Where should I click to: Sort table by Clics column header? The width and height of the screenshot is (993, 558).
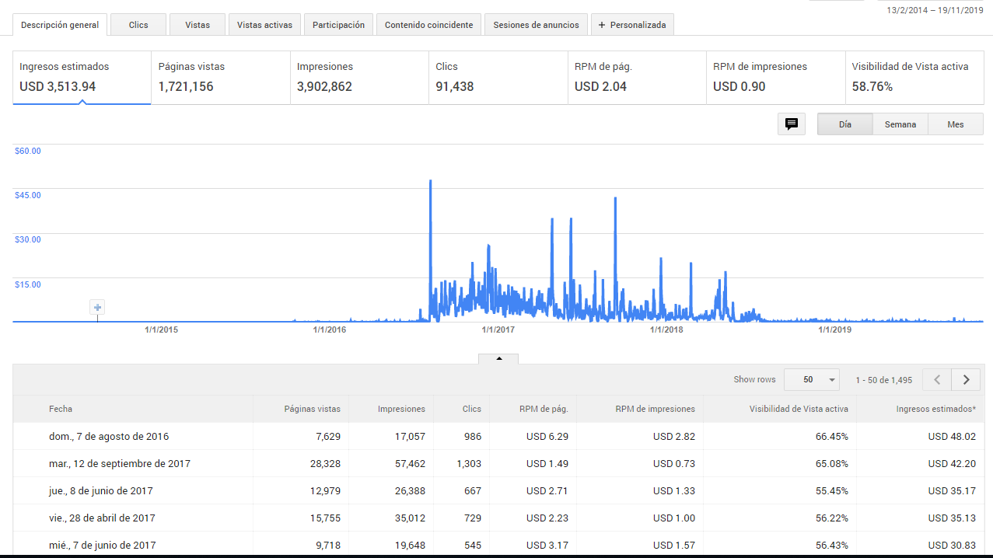click(471, 409)
